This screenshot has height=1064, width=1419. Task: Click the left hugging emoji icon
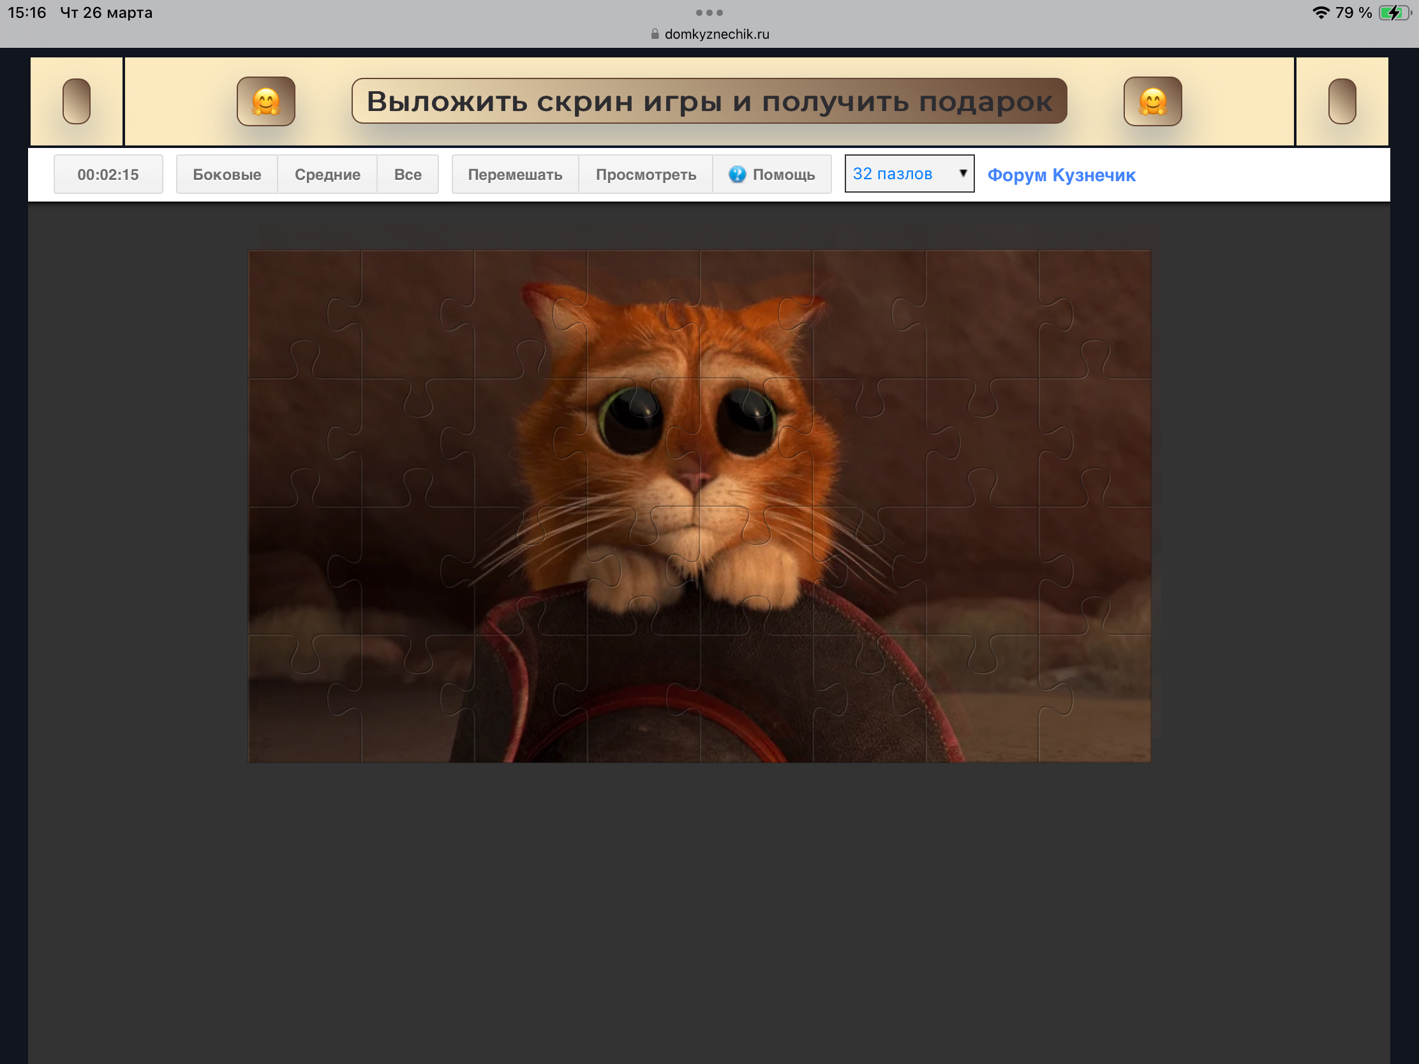point(265,101)
